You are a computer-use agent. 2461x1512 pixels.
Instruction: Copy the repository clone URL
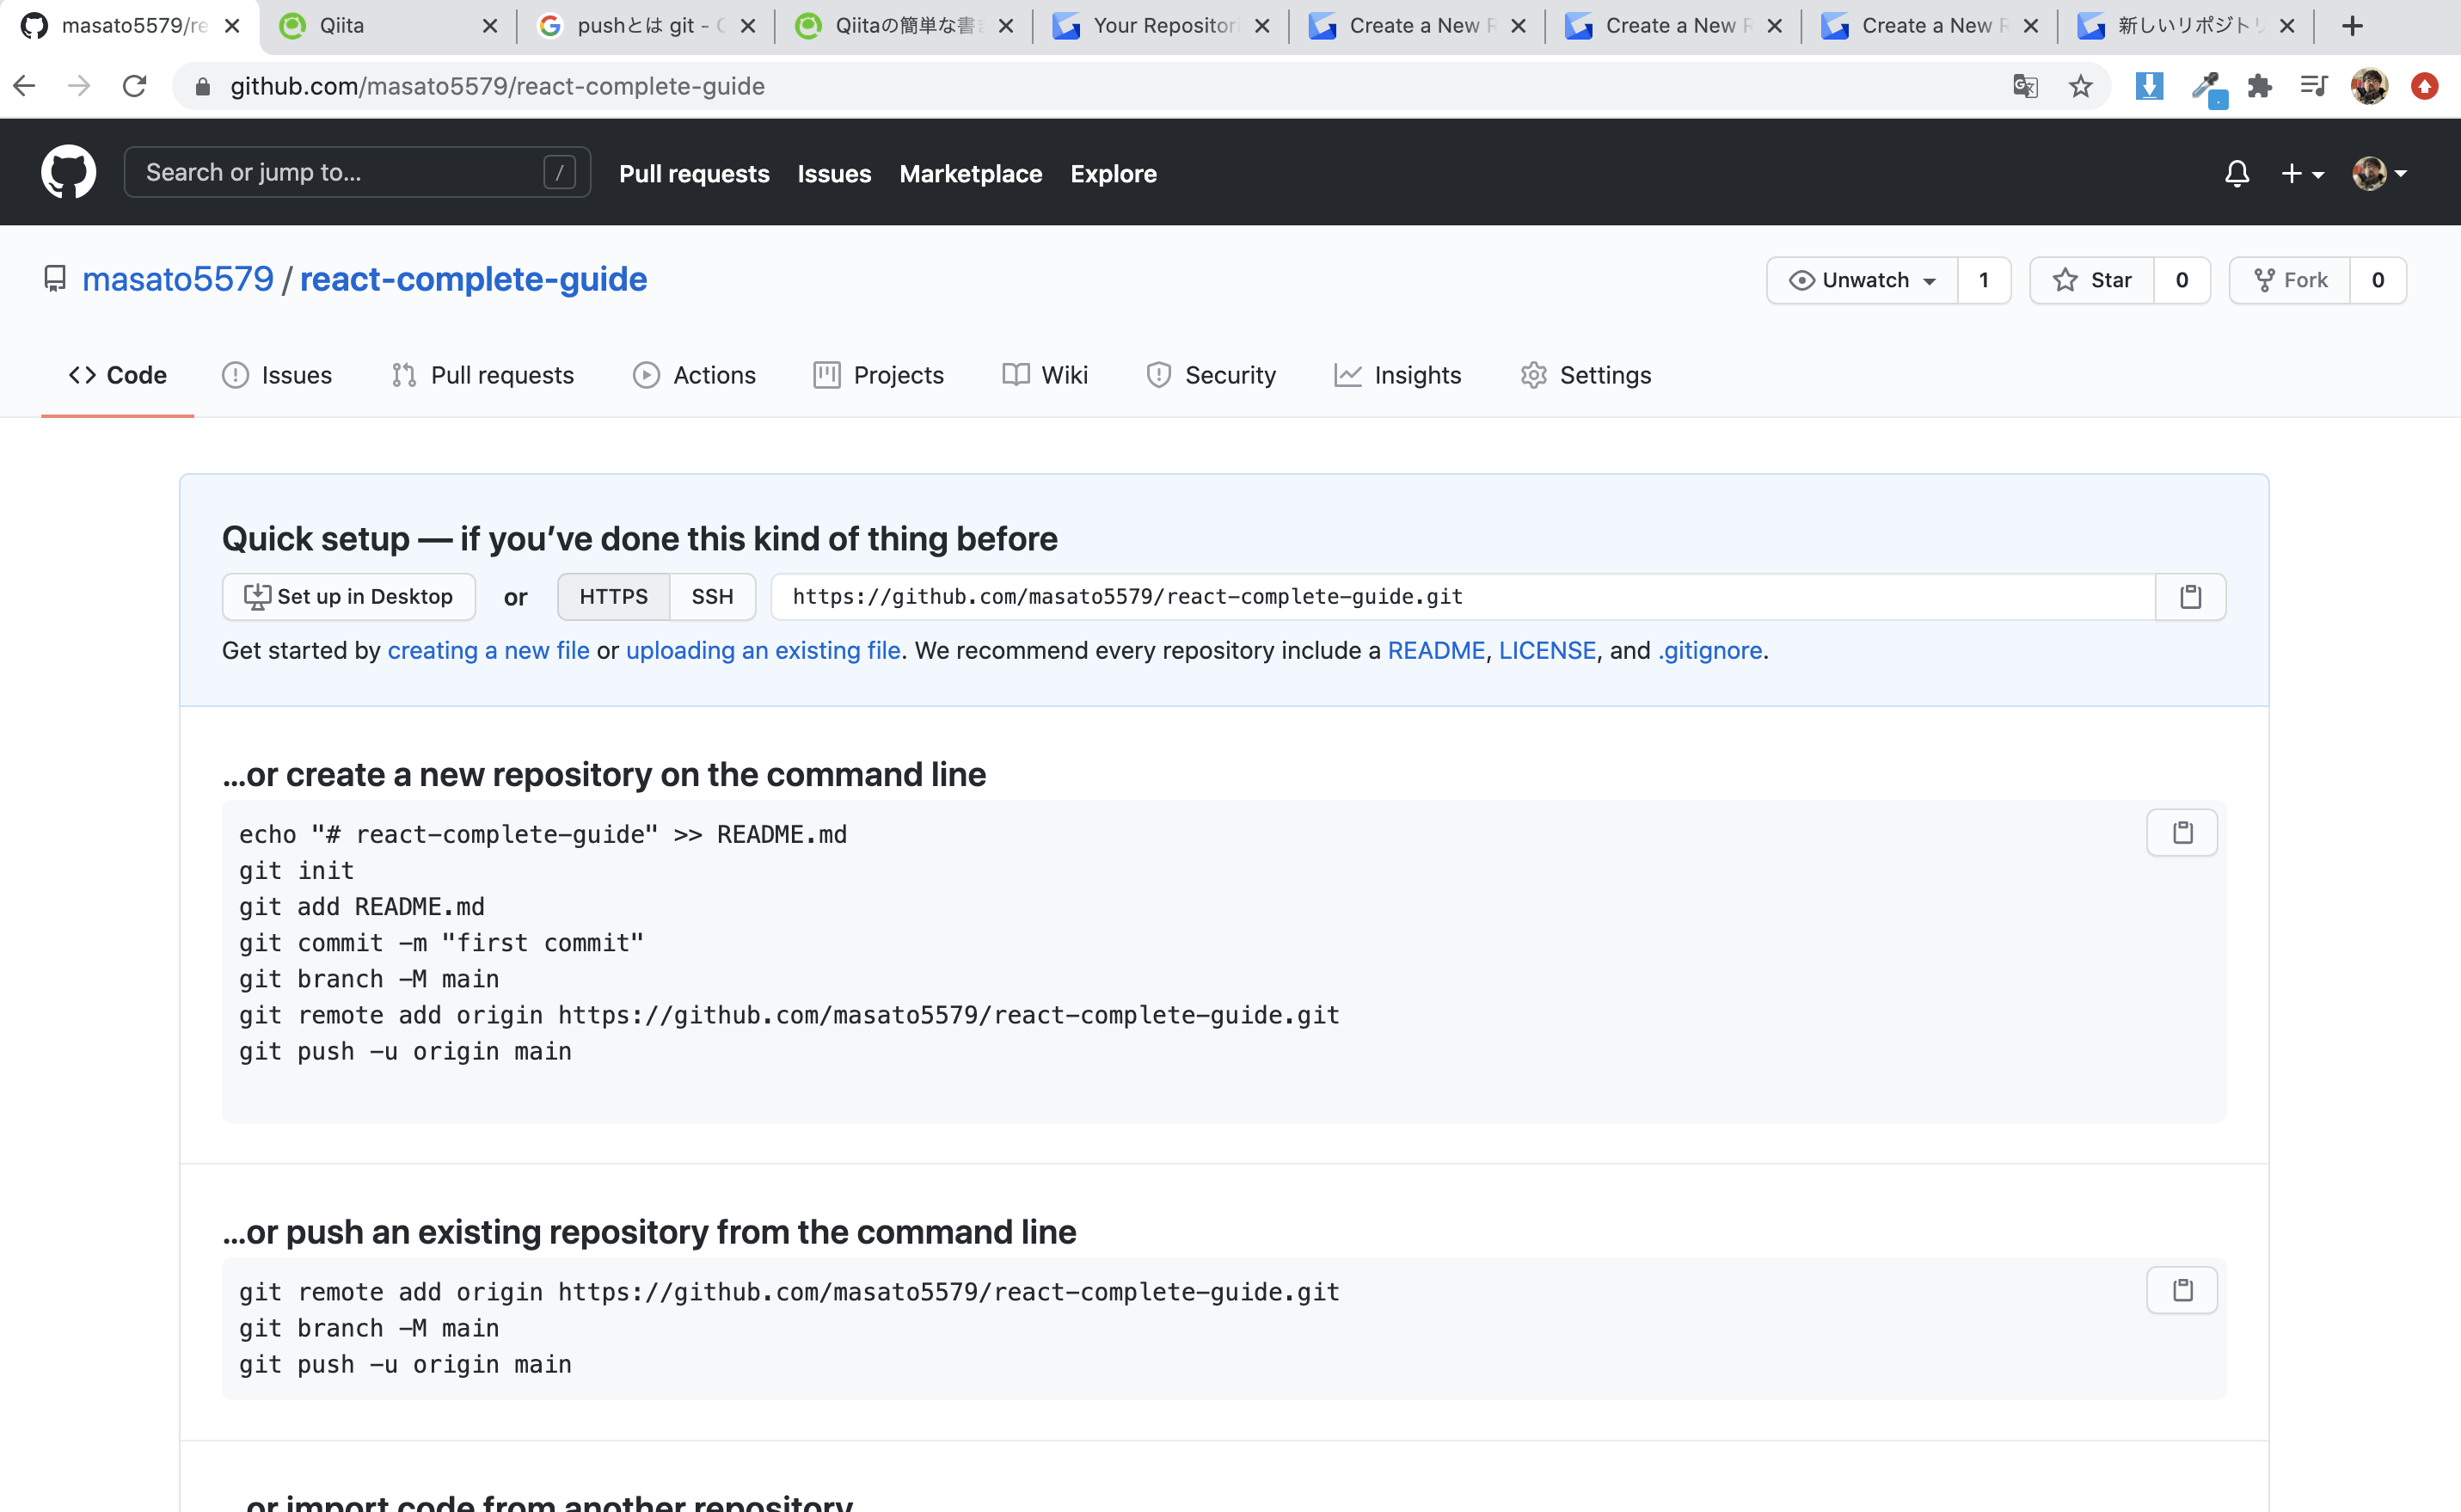pyautogui.click(x=2190, y=596)
